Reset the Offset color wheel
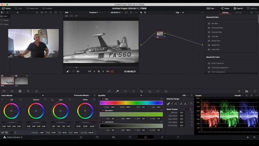The height and width of the screenshot is (146, 259). (94, 100)
